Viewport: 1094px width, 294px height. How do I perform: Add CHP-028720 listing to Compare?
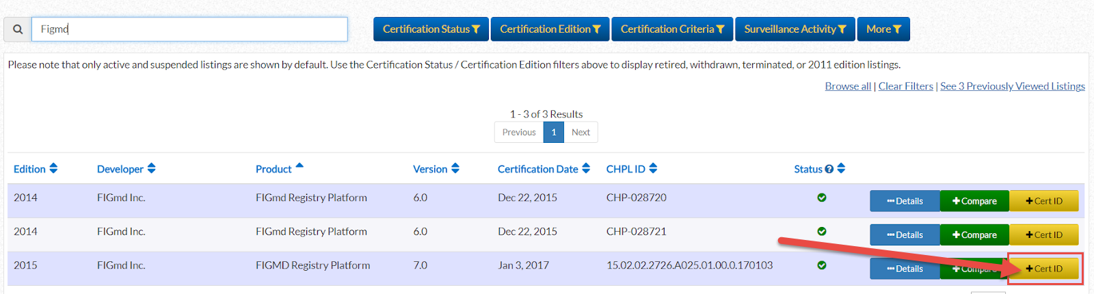(x=974, y=201)
